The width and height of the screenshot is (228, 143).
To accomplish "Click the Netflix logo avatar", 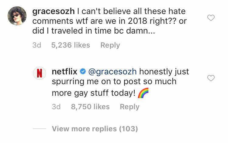I will click(40, 74).
